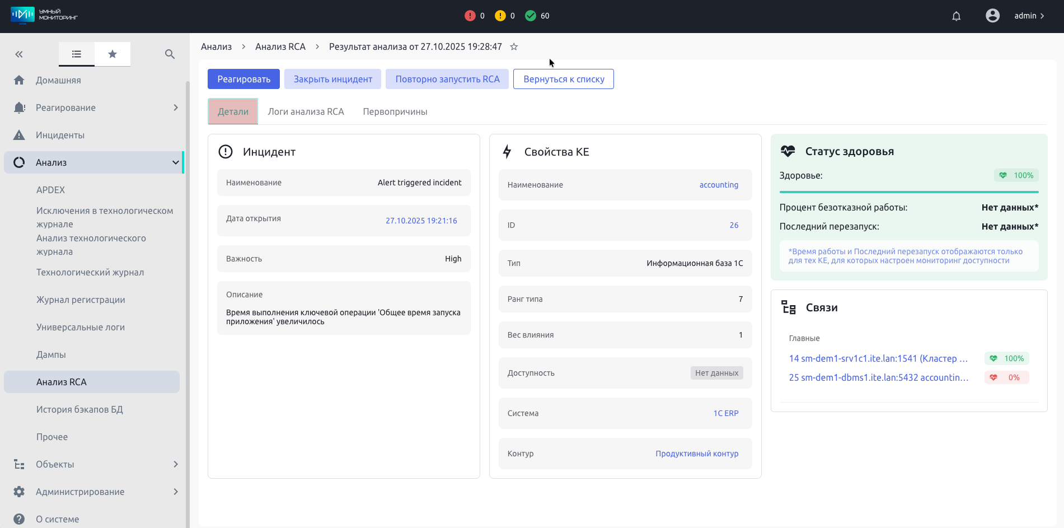Screen dimensions: 1064x528
Task: Collapse the Анализ sidebar section
Action: (x=175, y=162)
